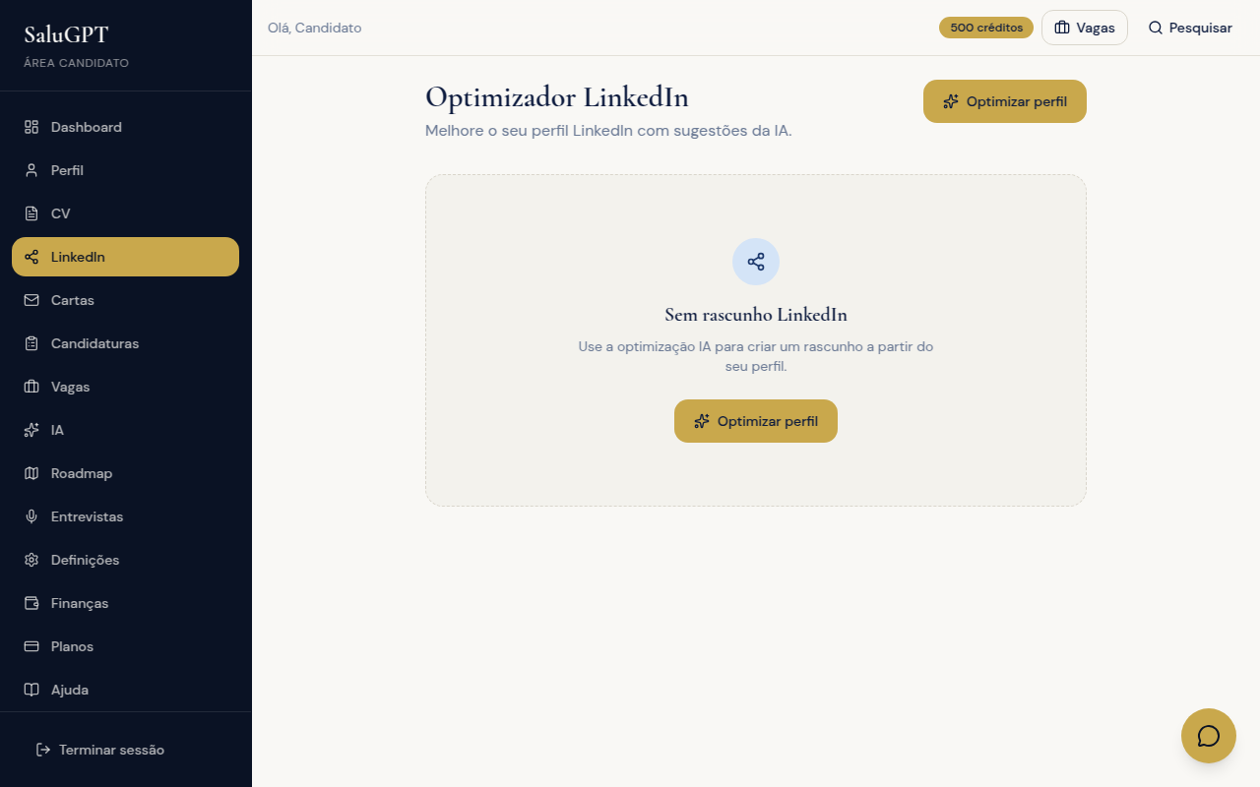Viewport: 1260px width, 787px height.
Task: Open the chat bubble floating button
Action: [1209, 736]
